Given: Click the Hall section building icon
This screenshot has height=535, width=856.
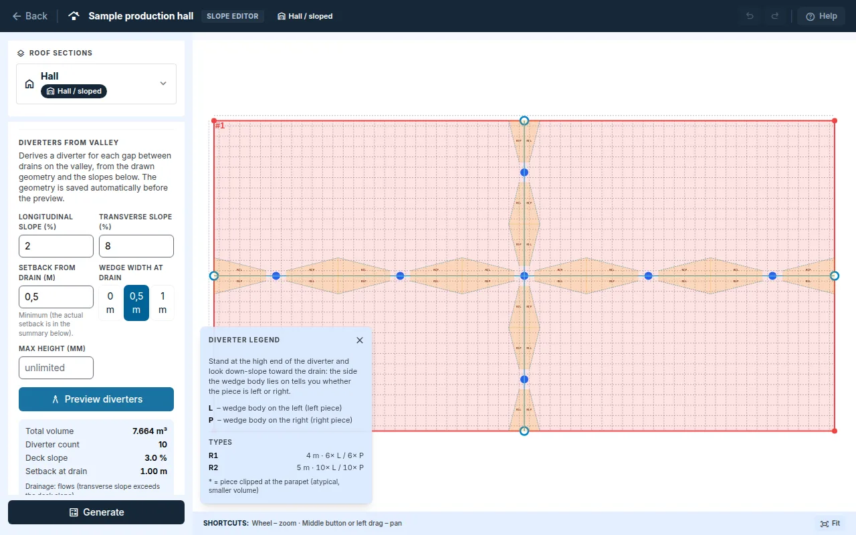Looking at the screenshot, I should 29,84.
